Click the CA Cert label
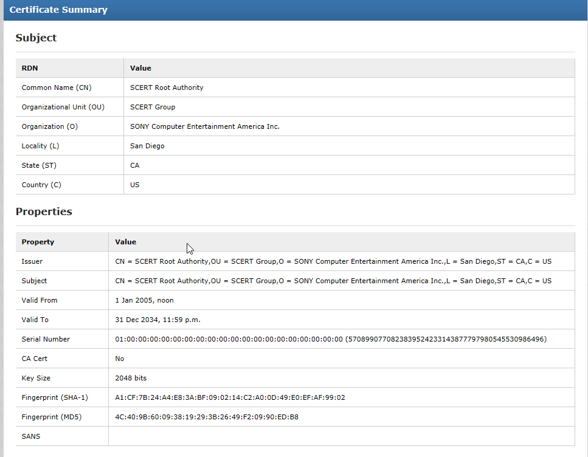Viewport: 588px width, 457px height. click(x=35, y=359)
